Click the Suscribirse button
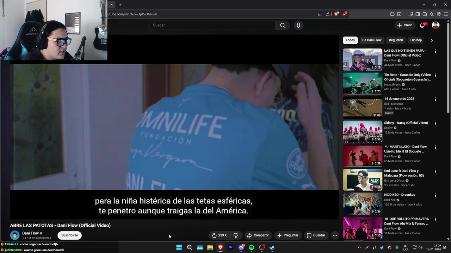The width and height of the screenshot is (451, 253). tap(69, 235)
